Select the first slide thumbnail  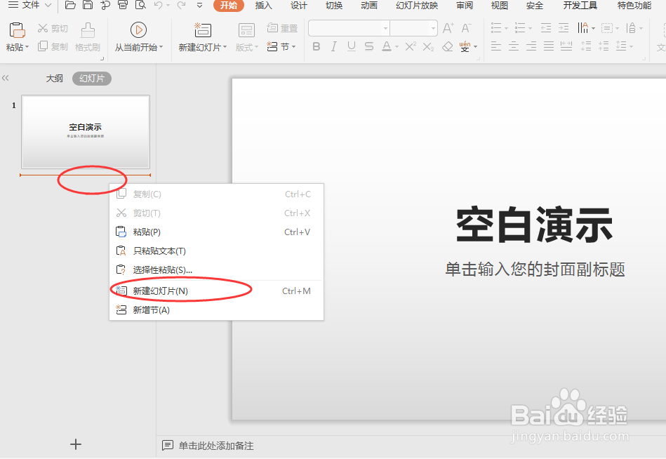tap(85, 133)
